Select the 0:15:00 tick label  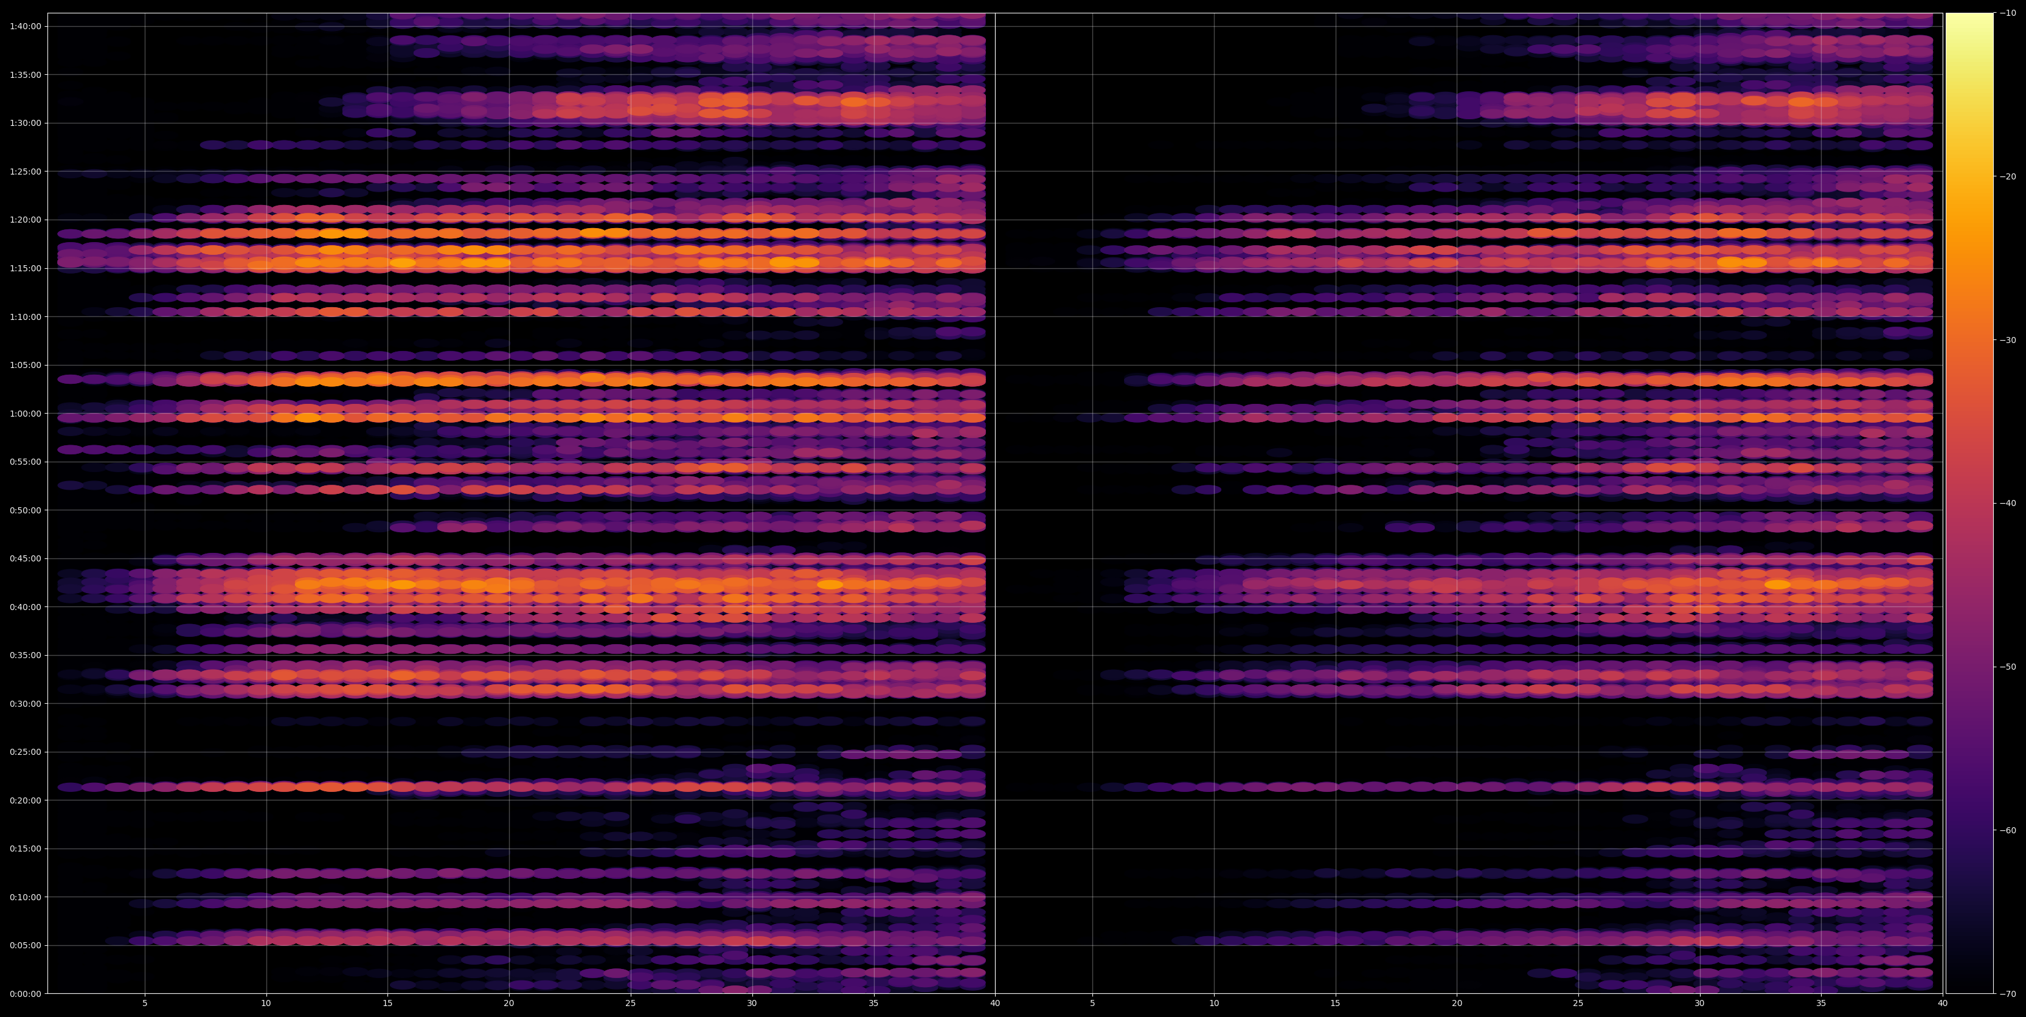(25, 849)
